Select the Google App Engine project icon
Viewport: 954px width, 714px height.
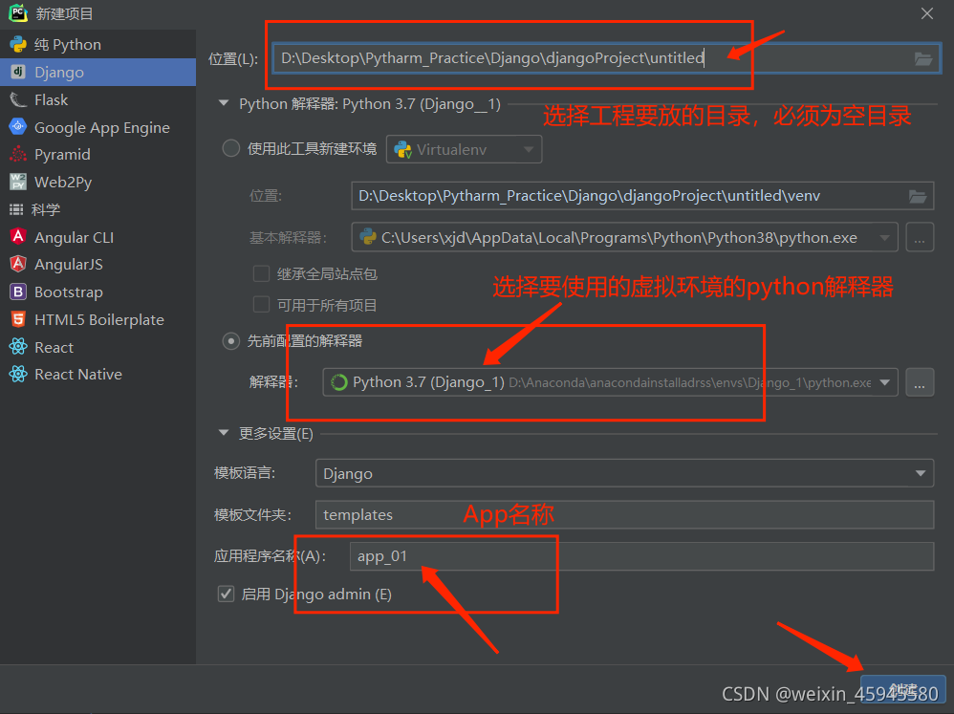(19, 127)
